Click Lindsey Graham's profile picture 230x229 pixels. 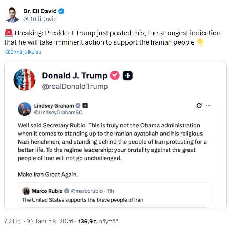pos(24,109)
